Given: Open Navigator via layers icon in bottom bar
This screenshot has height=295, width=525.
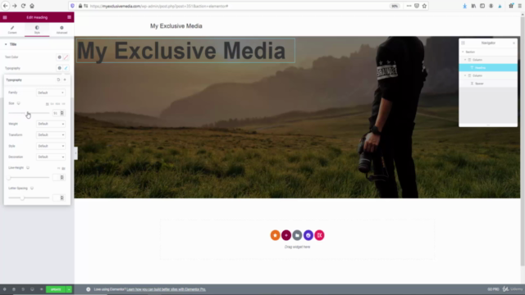Looking at the screenshot, I should pyautogui.click(x=14, y=289).
